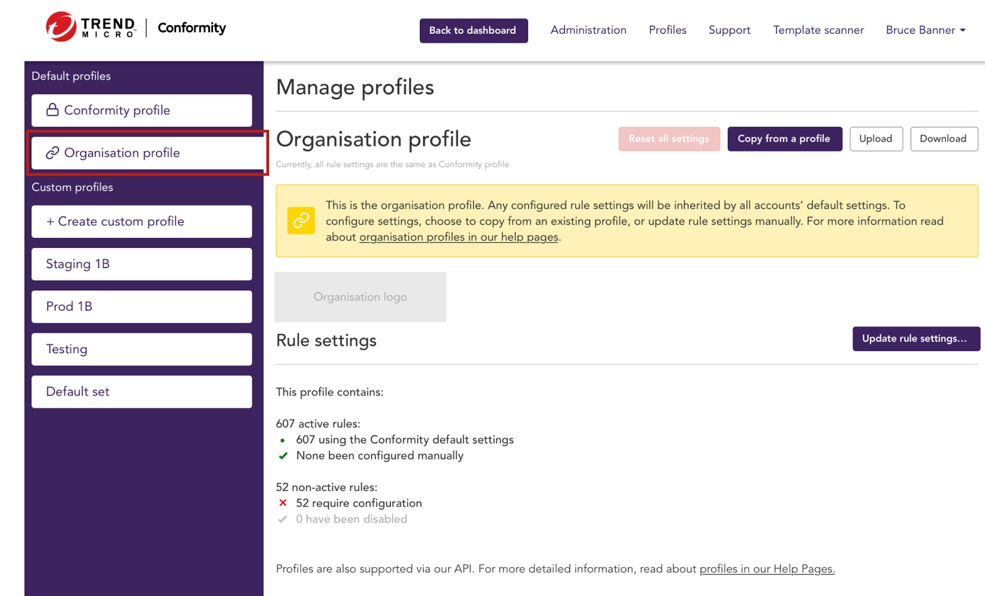
Task: Click the '52 non-active rules:' text
Action: 327,487
